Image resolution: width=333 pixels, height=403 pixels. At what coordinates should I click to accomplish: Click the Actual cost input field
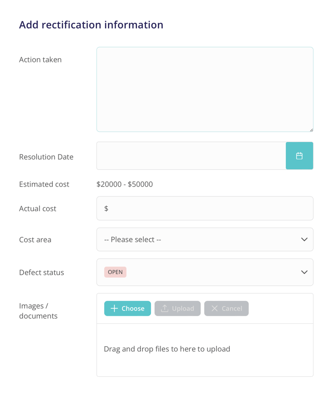point(205,208)
